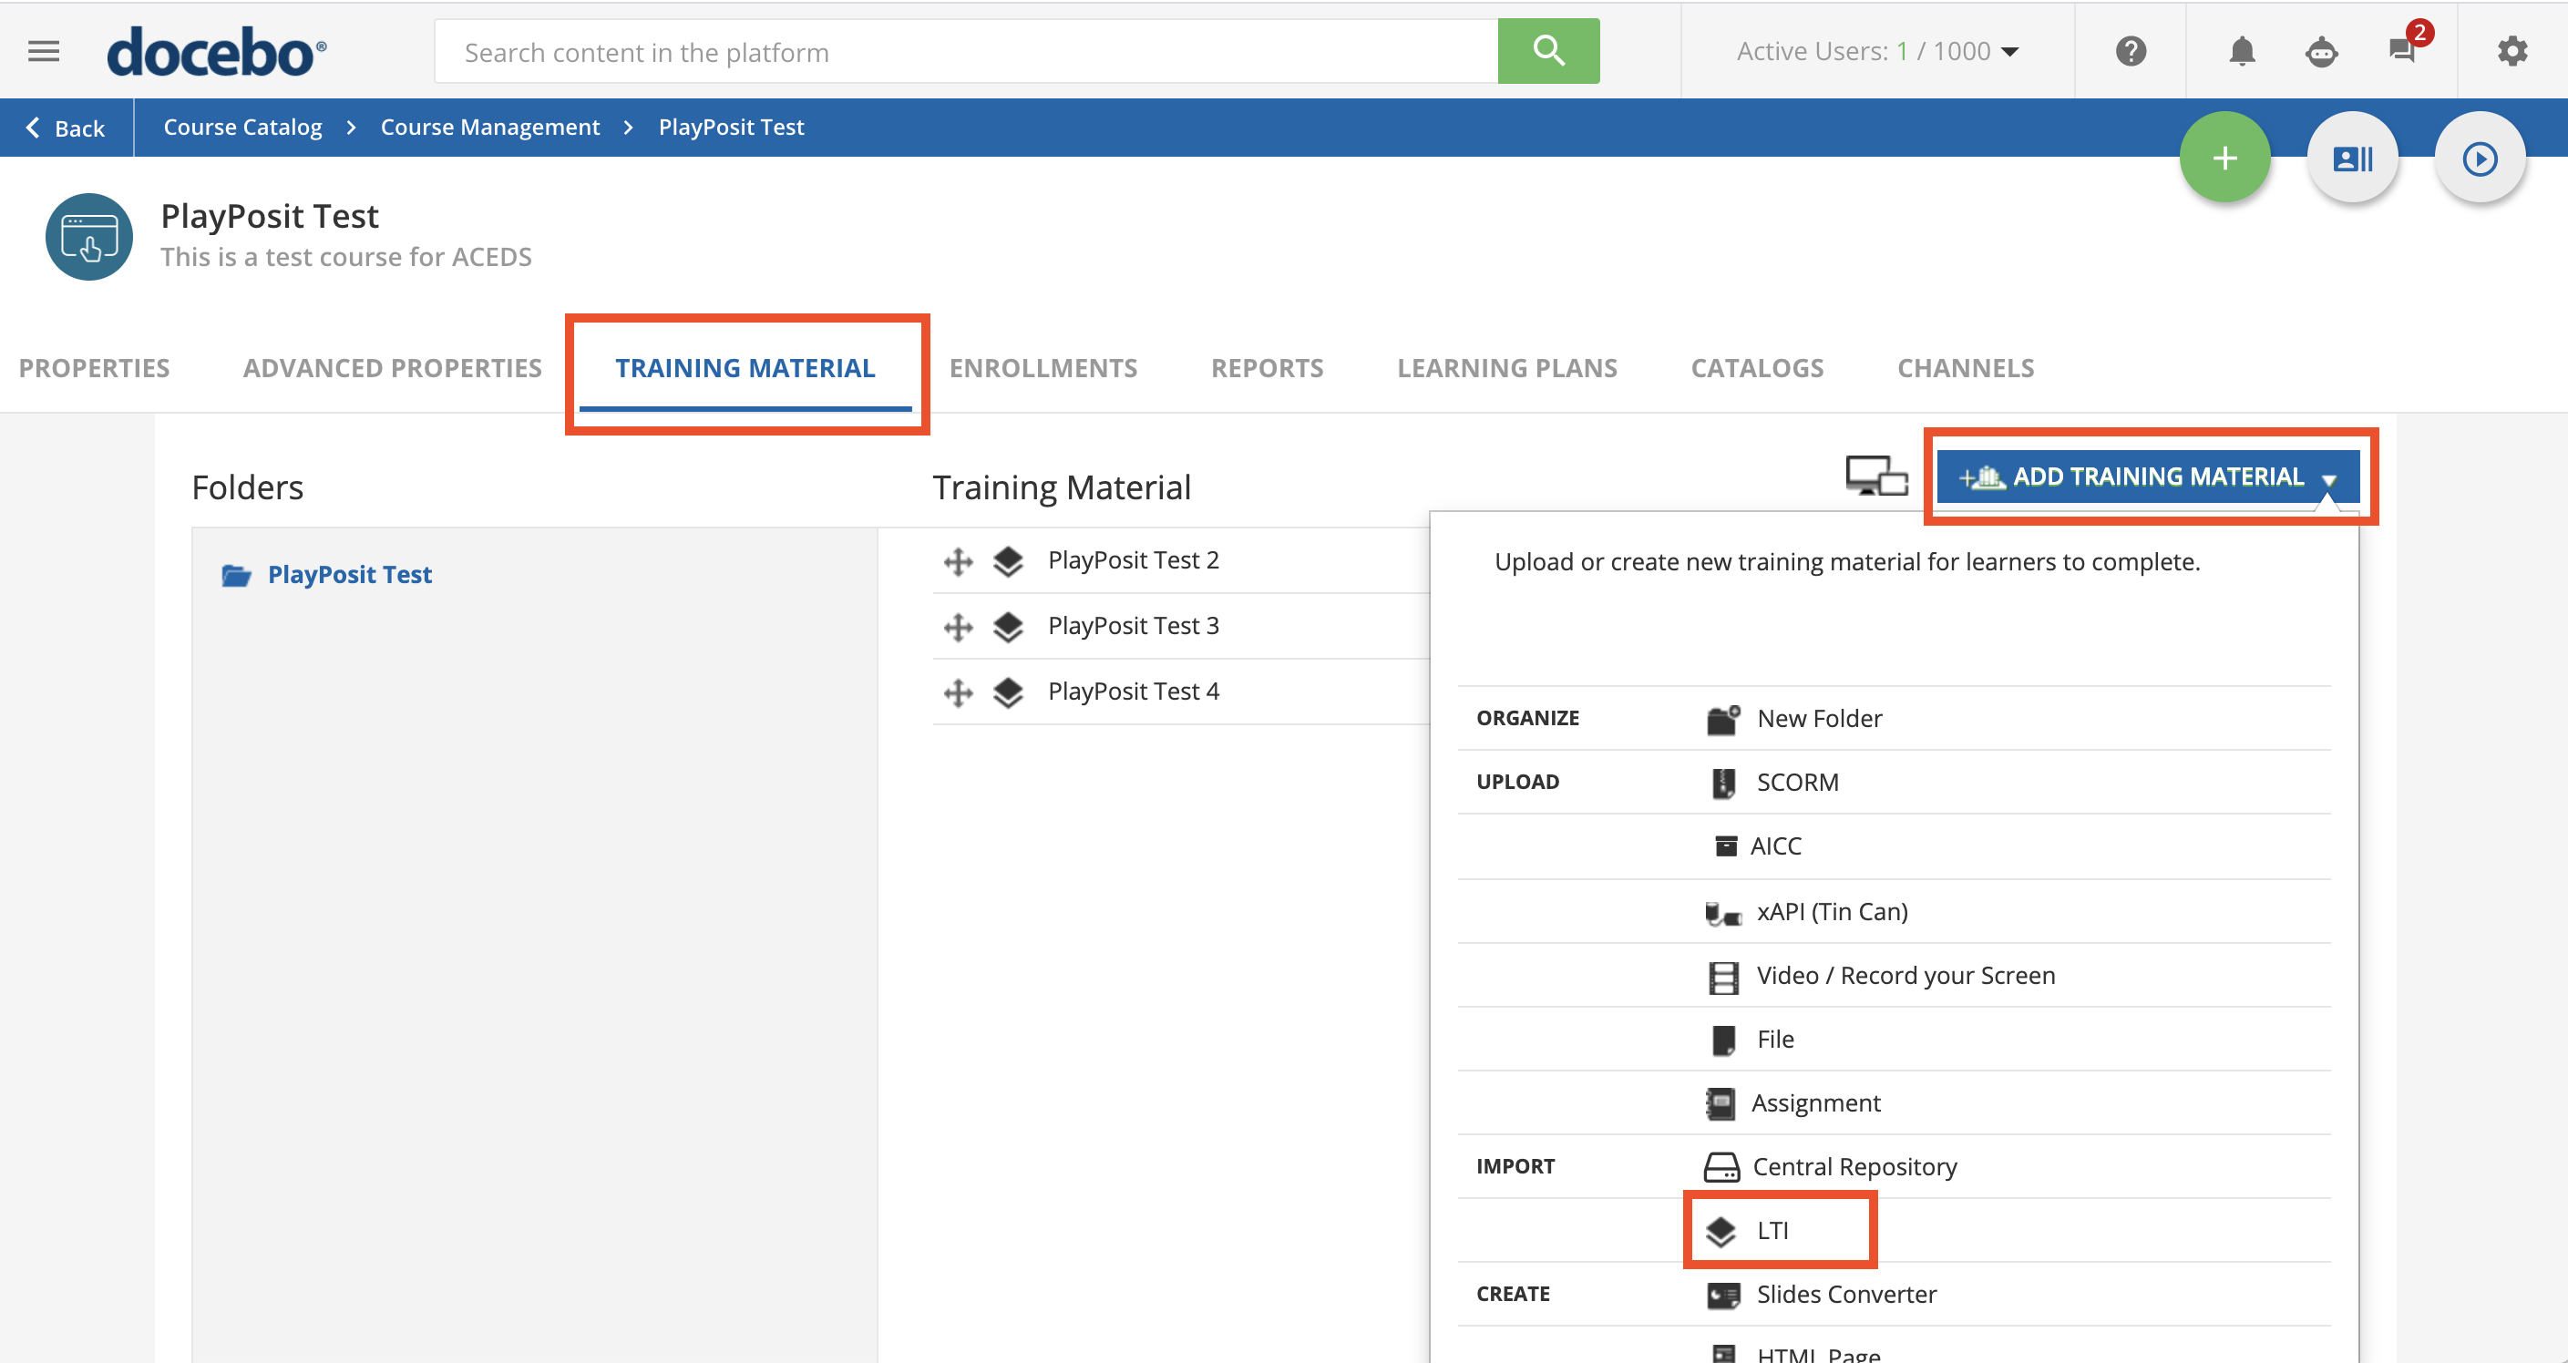Open the hamburger main menu

[x=43, y=51]
